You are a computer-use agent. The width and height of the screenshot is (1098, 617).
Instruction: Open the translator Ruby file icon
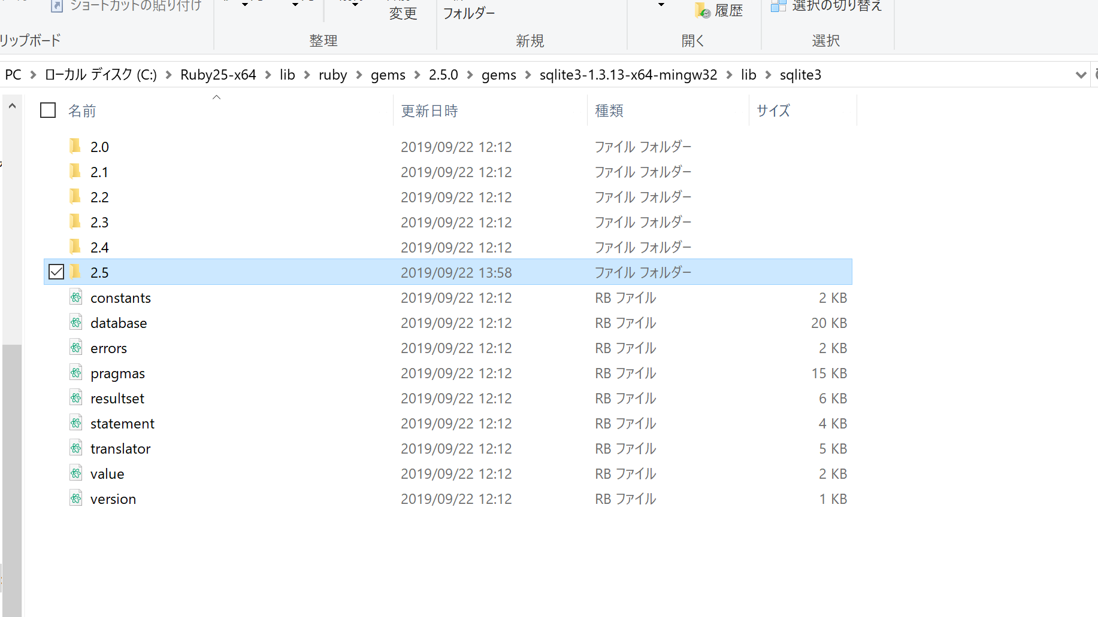click(76, 448)
